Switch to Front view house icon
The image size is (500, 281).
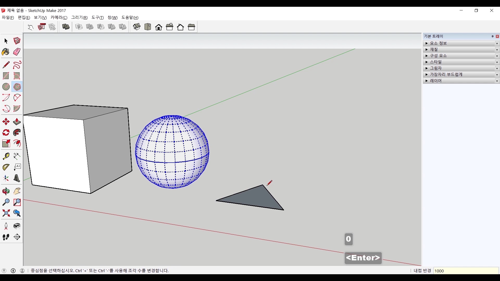pos(159,27)
